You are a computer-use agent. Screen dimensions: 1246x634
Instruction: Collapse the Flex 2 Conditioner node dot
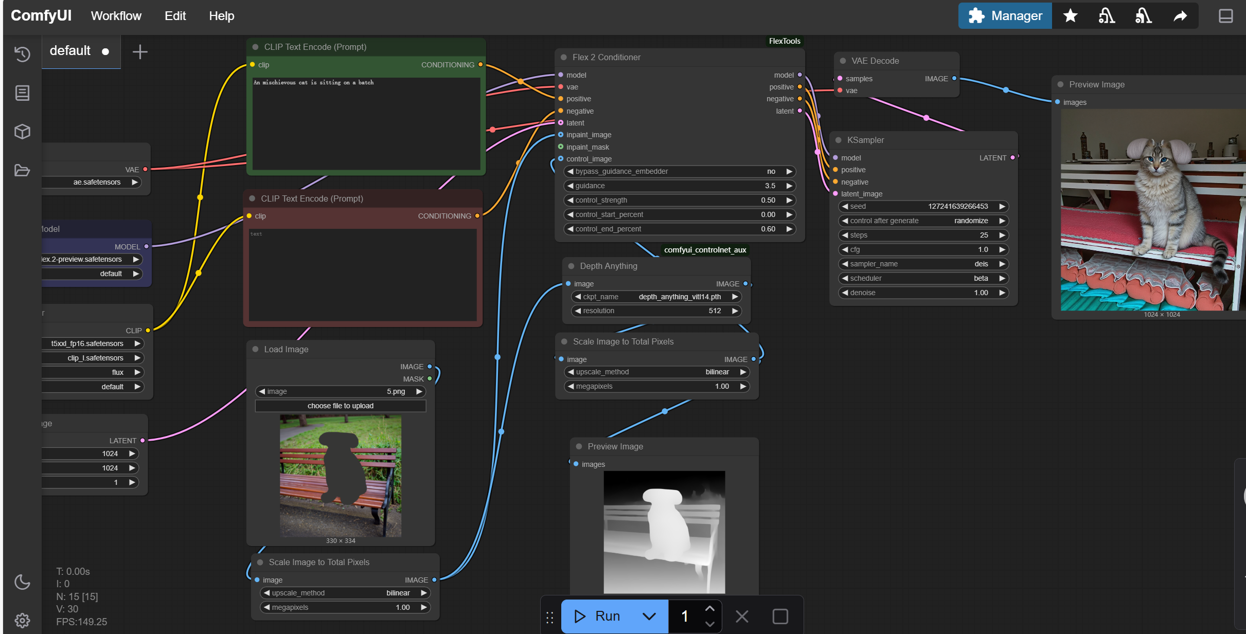[x=564, y=58]
